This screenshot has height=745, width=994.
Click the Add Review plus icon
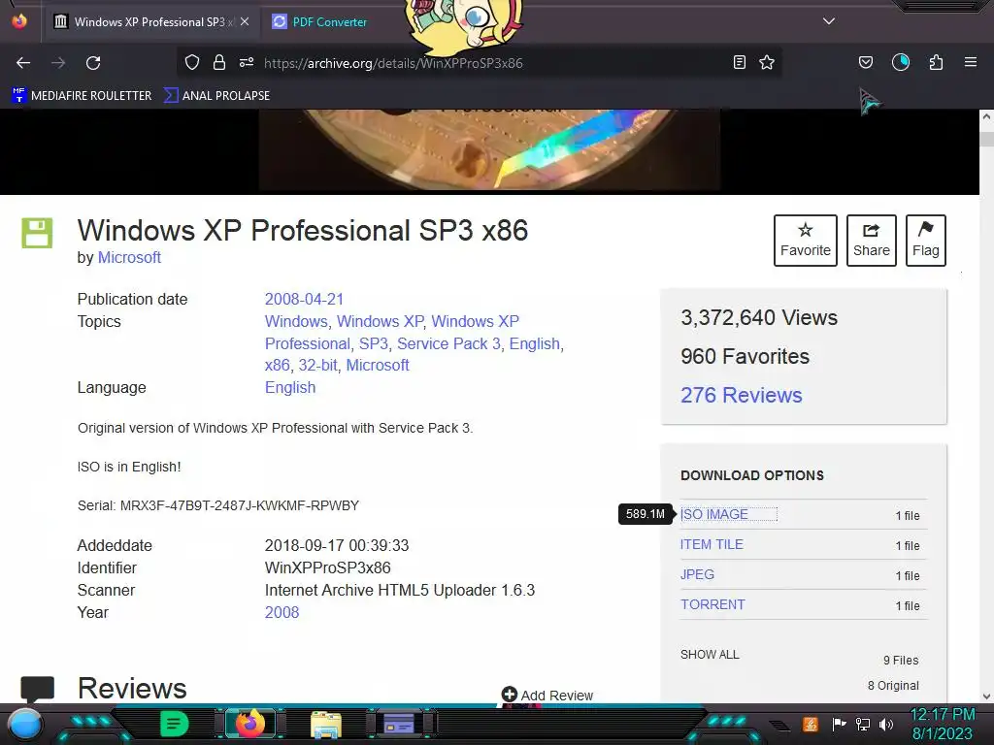point(509,695)
